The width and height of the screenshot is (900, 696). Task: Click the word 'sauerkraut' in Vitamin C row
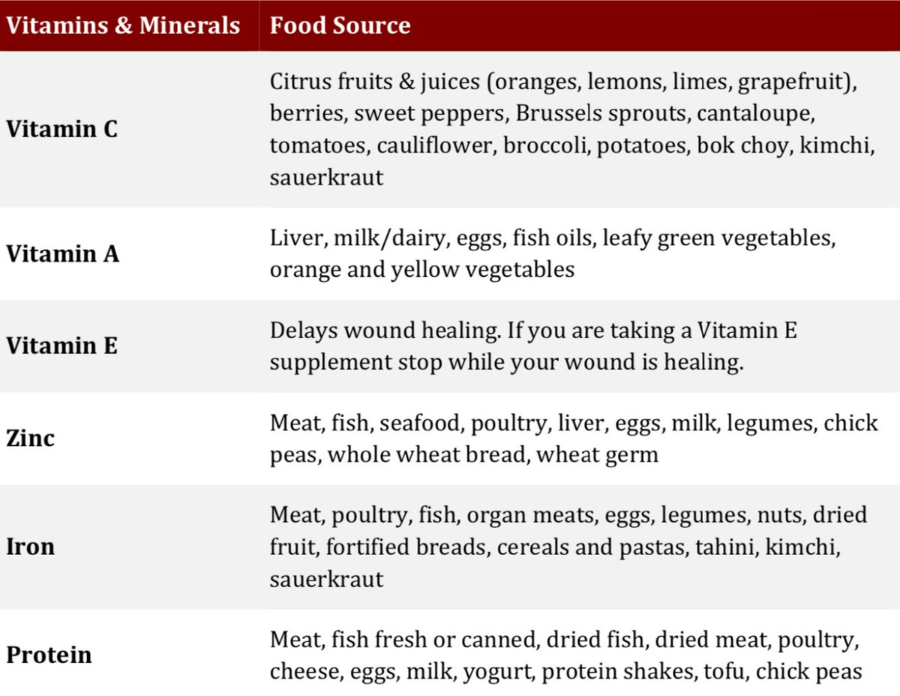tap(327, 178)
